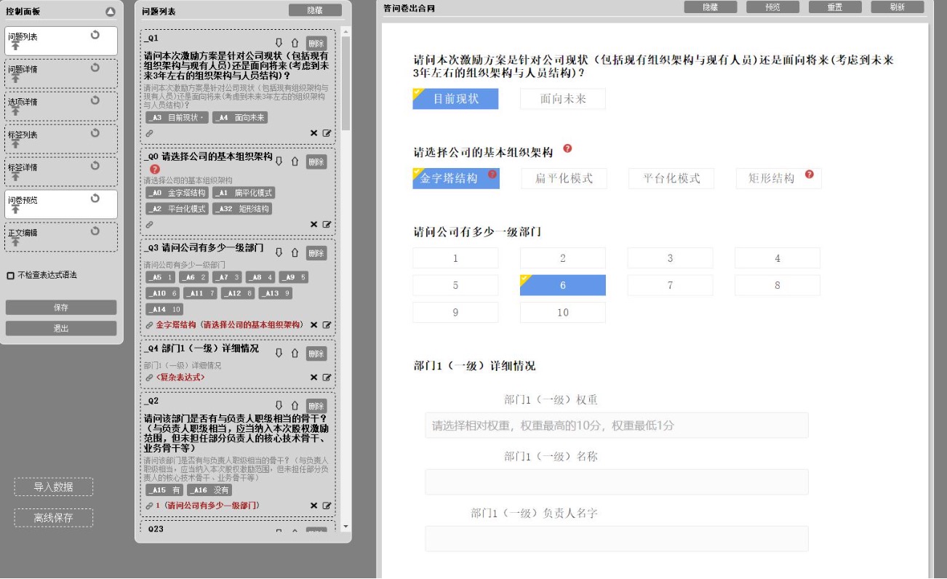Viewport: 947px width, 579px height.
Task: Click the red help icon in _Q0 list item
Action: (154, 169)
